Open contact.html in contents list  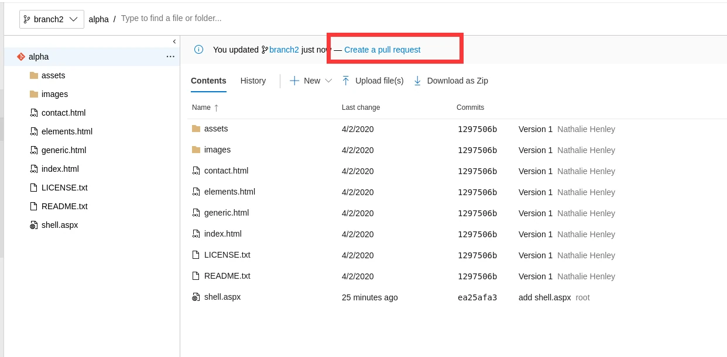(x=226, y=171)
